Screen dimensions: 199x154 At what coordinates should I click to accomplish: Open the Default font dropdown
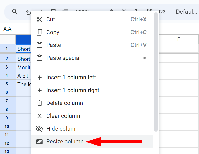186,12
